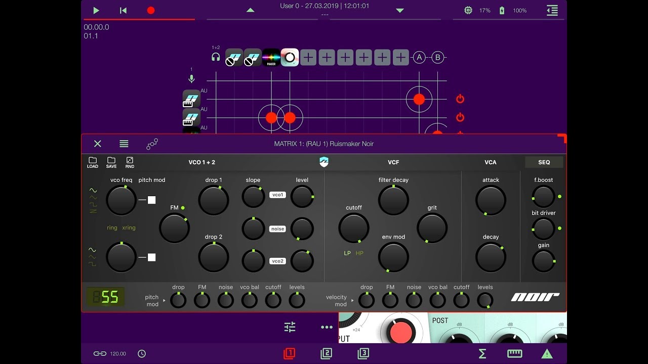Tap the battery status icon
This screenshot has height=364, width=648.
point(502,10)
